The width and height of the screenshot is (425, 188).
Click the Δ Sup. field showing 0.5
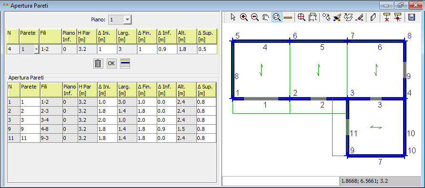point(207,49)
